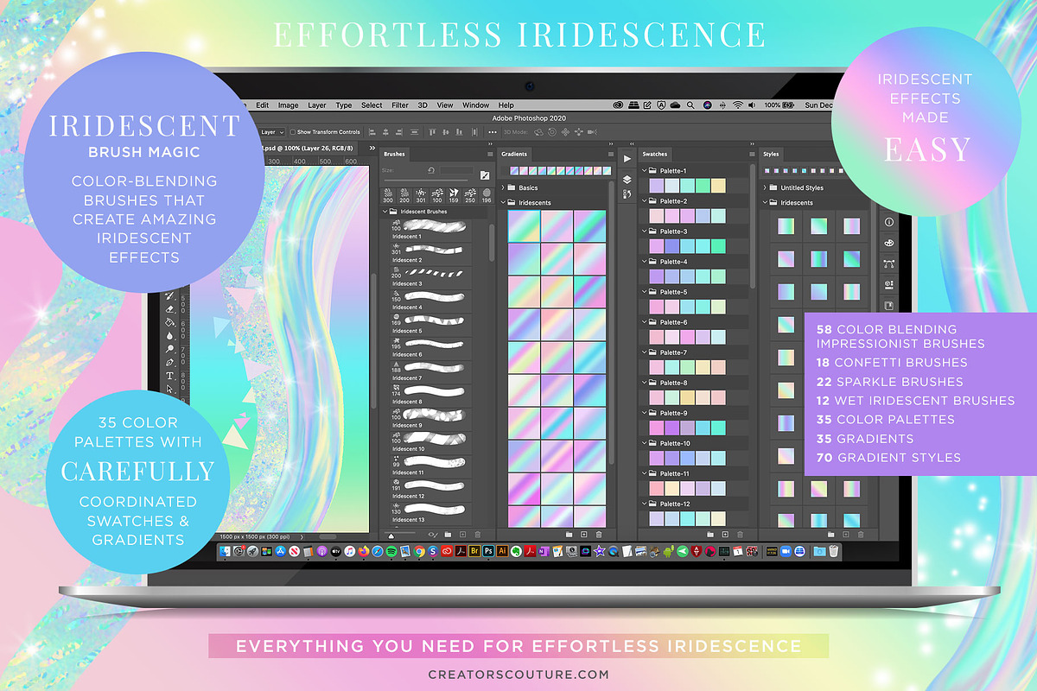Viewport: 1037px width, 691px height.
Task: Open the Window menu
Action: click(475, 105)
